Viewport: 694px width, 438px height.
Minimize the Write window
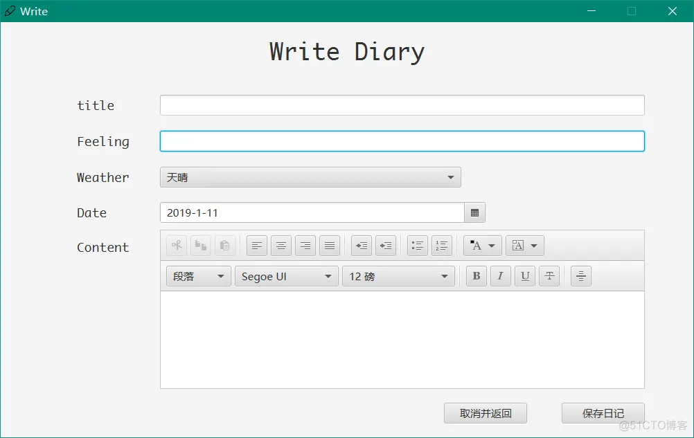click(591, 11)
